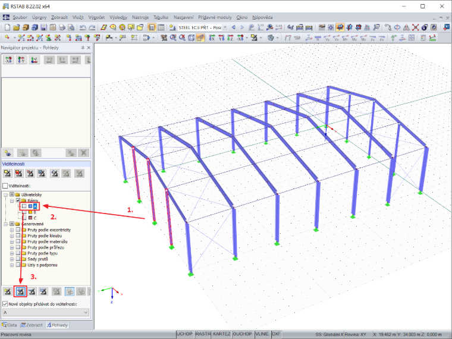Click the info sphere icon in toolbar
452x339 pixels.
424,27
